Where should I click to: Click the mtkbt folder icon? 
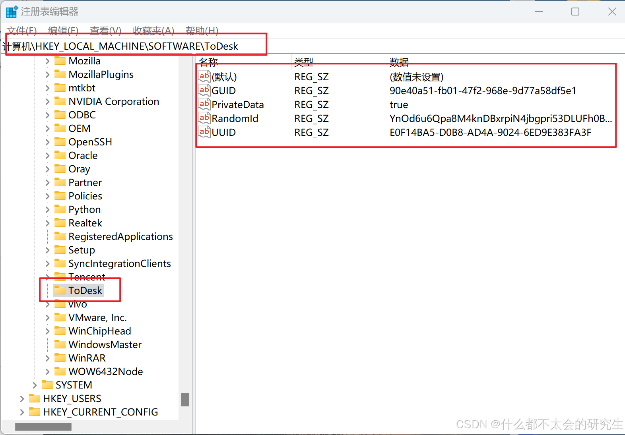coord(60,88)
